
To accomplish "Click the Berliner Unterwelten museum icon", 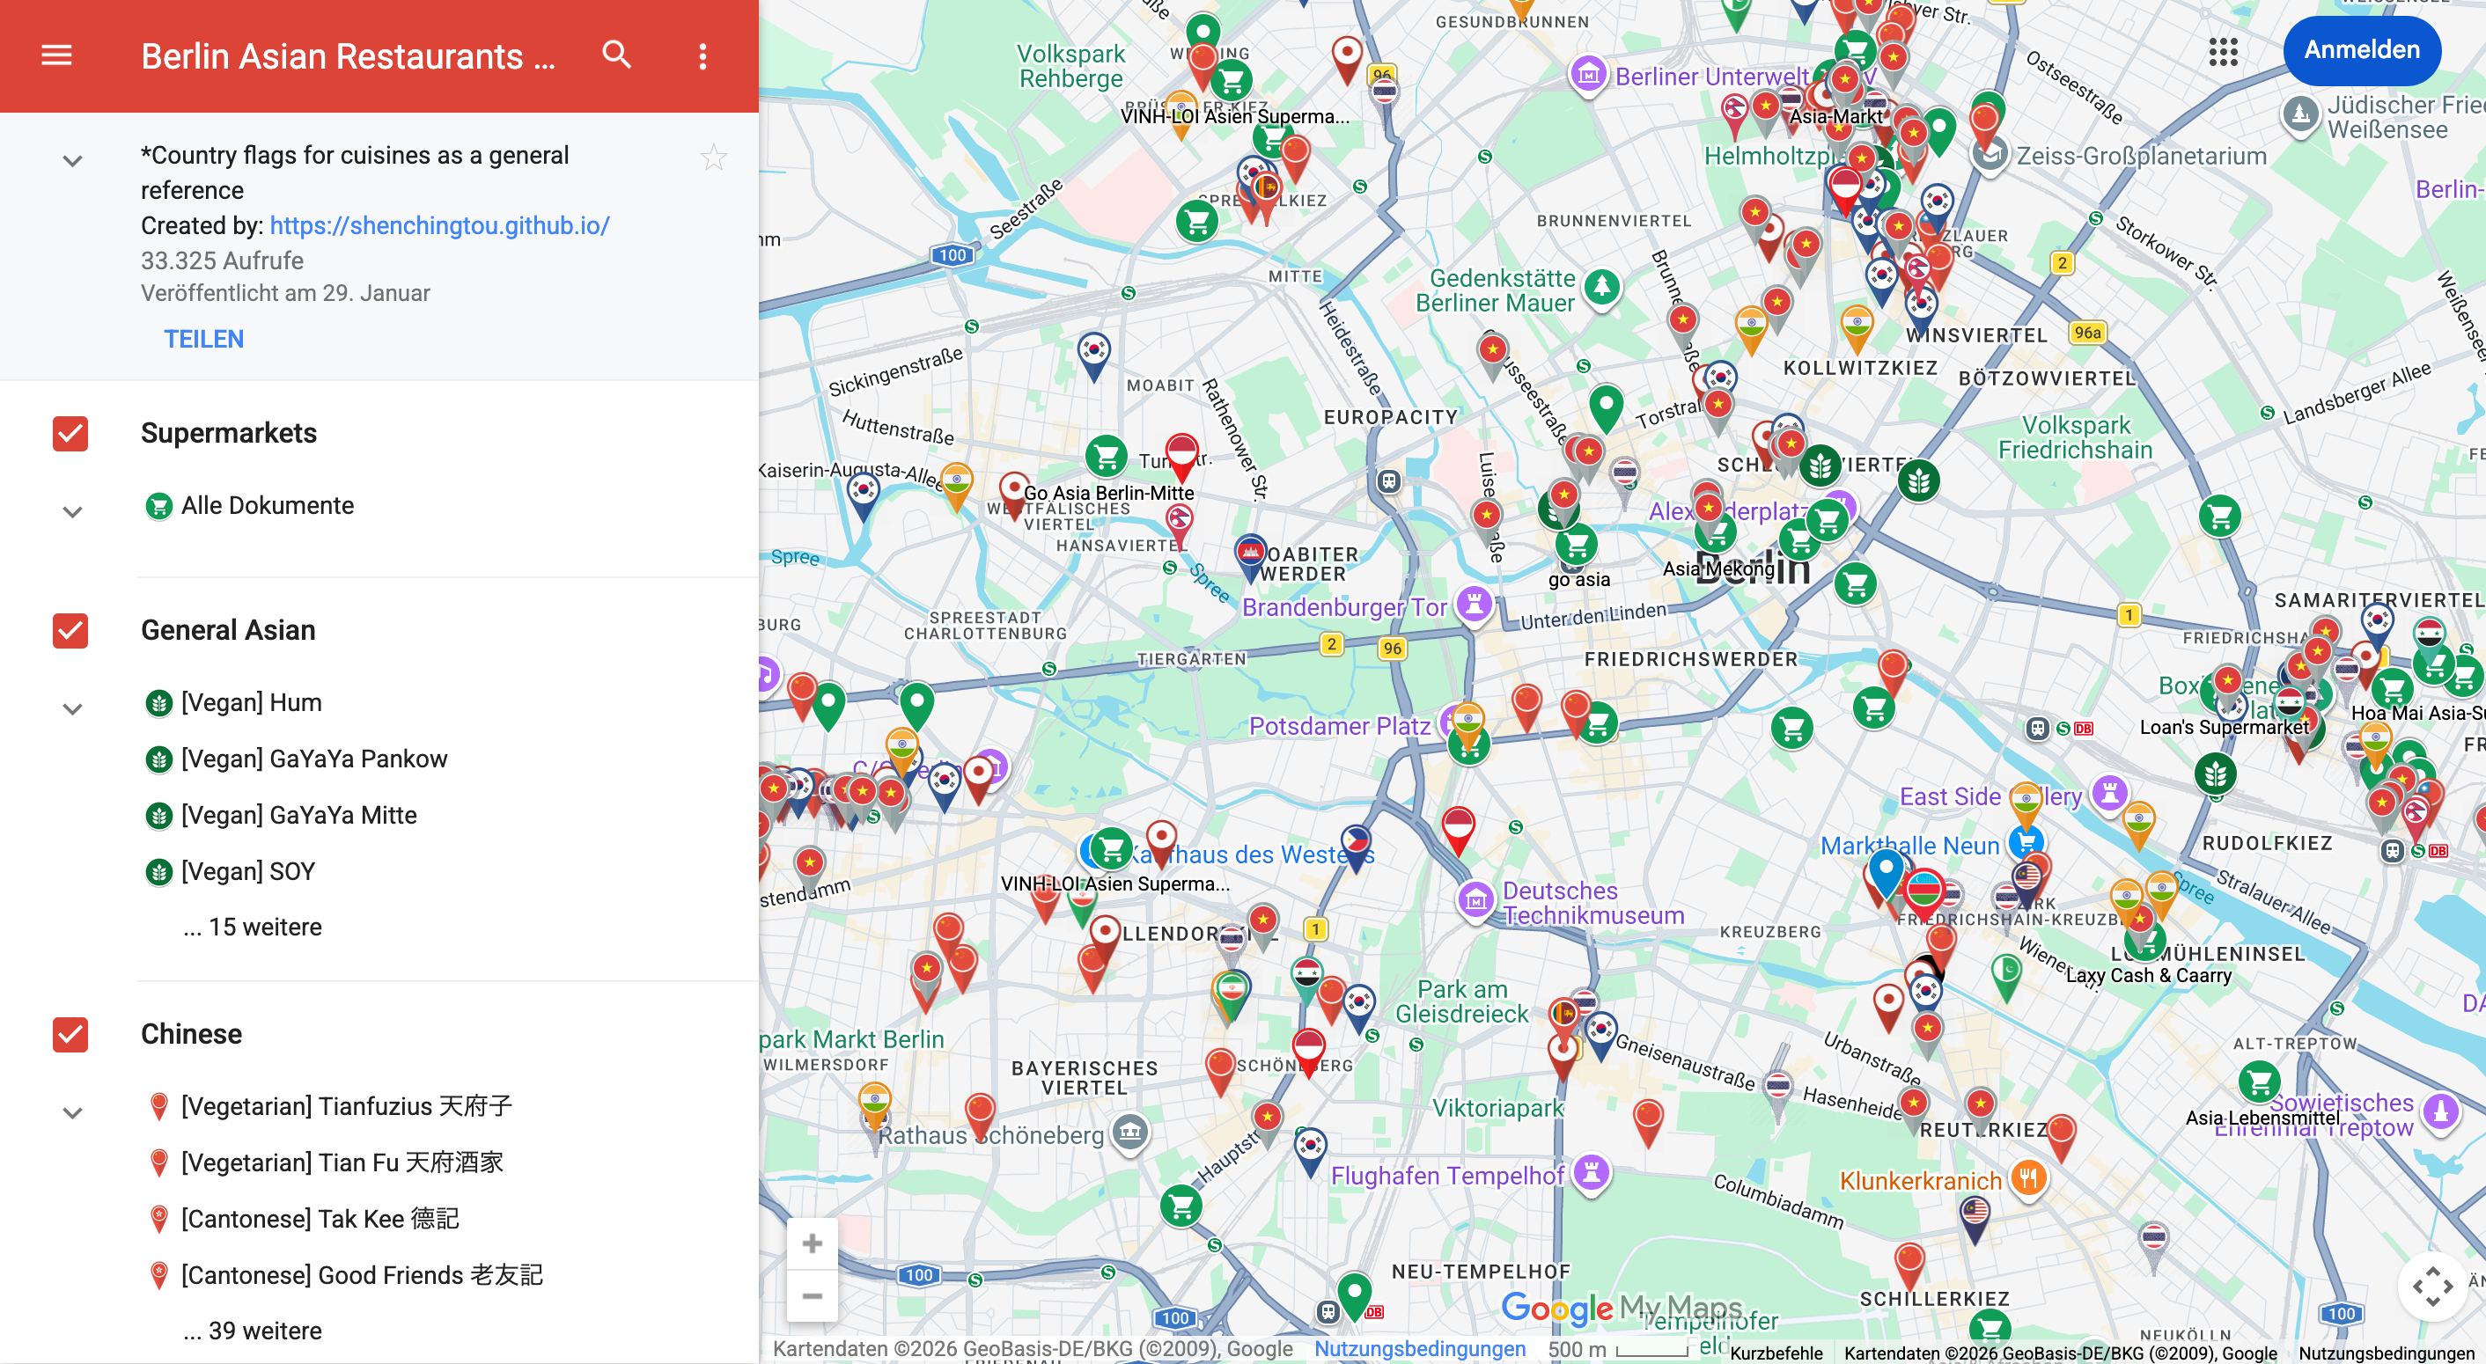I will (1588, 74).
